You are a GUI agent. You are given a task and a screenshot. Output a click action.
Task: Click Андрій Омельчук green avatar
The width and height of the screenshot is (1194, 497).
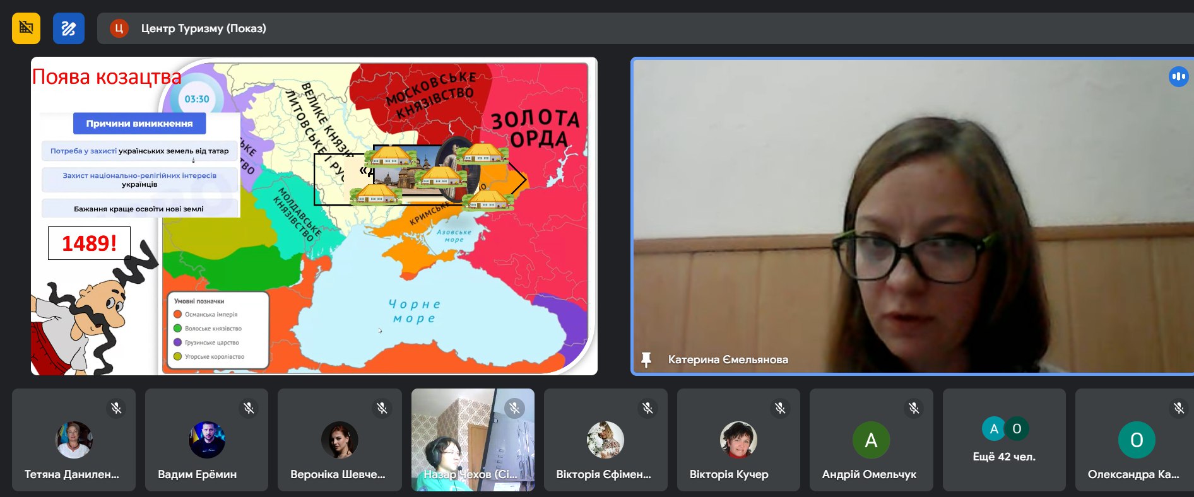tap(871, 440)
